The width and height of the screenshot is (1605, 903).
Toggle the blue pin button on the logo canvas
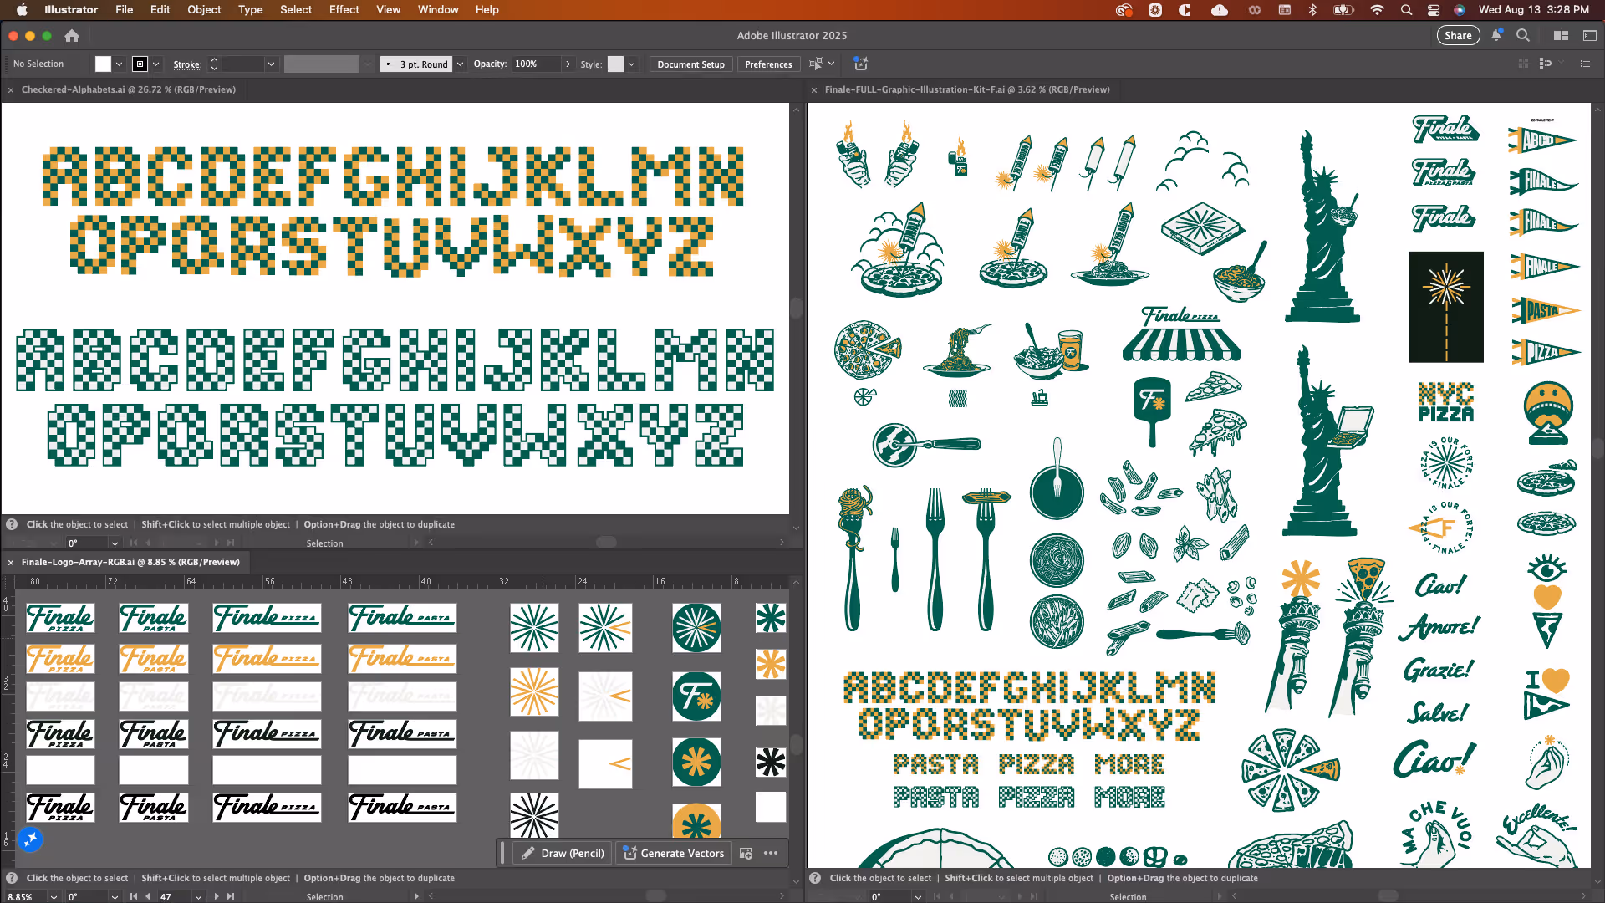(31, 839)
